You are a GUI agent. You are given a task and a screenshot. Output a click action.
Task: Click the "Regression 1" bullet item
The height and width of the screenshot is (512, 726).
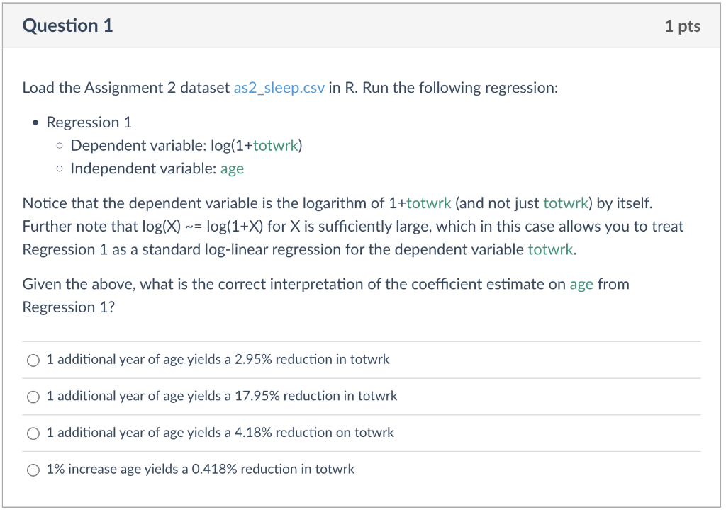pyautogui.click(x=89, y=123)
